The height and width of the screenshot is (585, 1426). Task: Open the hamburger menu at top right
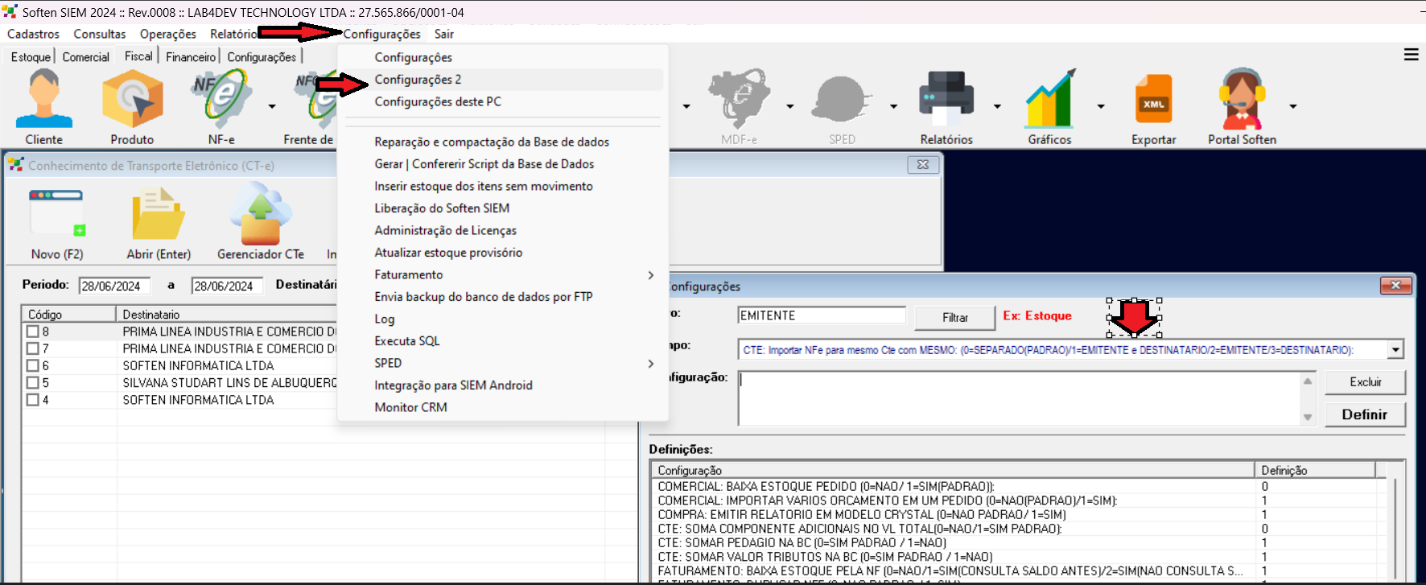tap(1411, 55)
